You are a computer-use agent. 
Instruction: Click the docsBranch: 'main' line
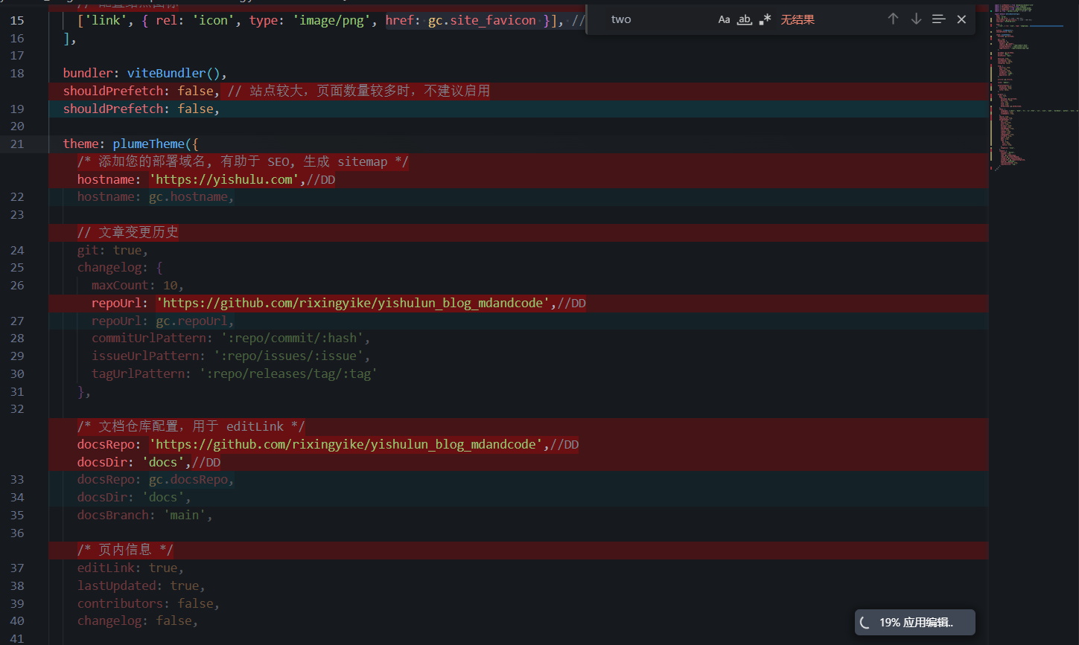144,515
